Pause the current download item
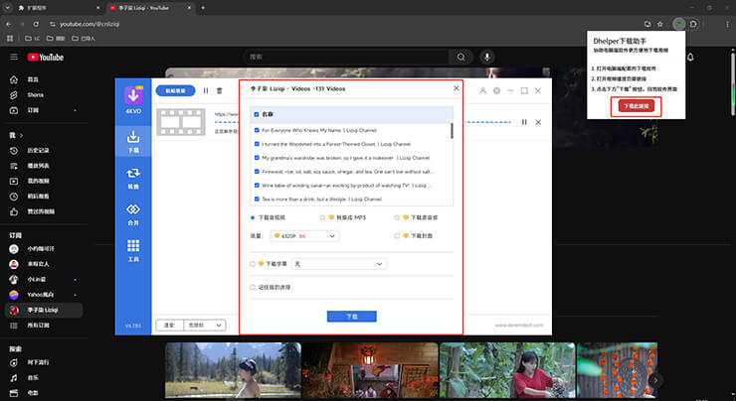 pyautogui.click(x=524, y=122)
